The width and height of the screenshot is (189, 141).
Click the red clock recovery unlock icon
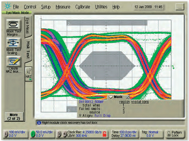(104, 134)
